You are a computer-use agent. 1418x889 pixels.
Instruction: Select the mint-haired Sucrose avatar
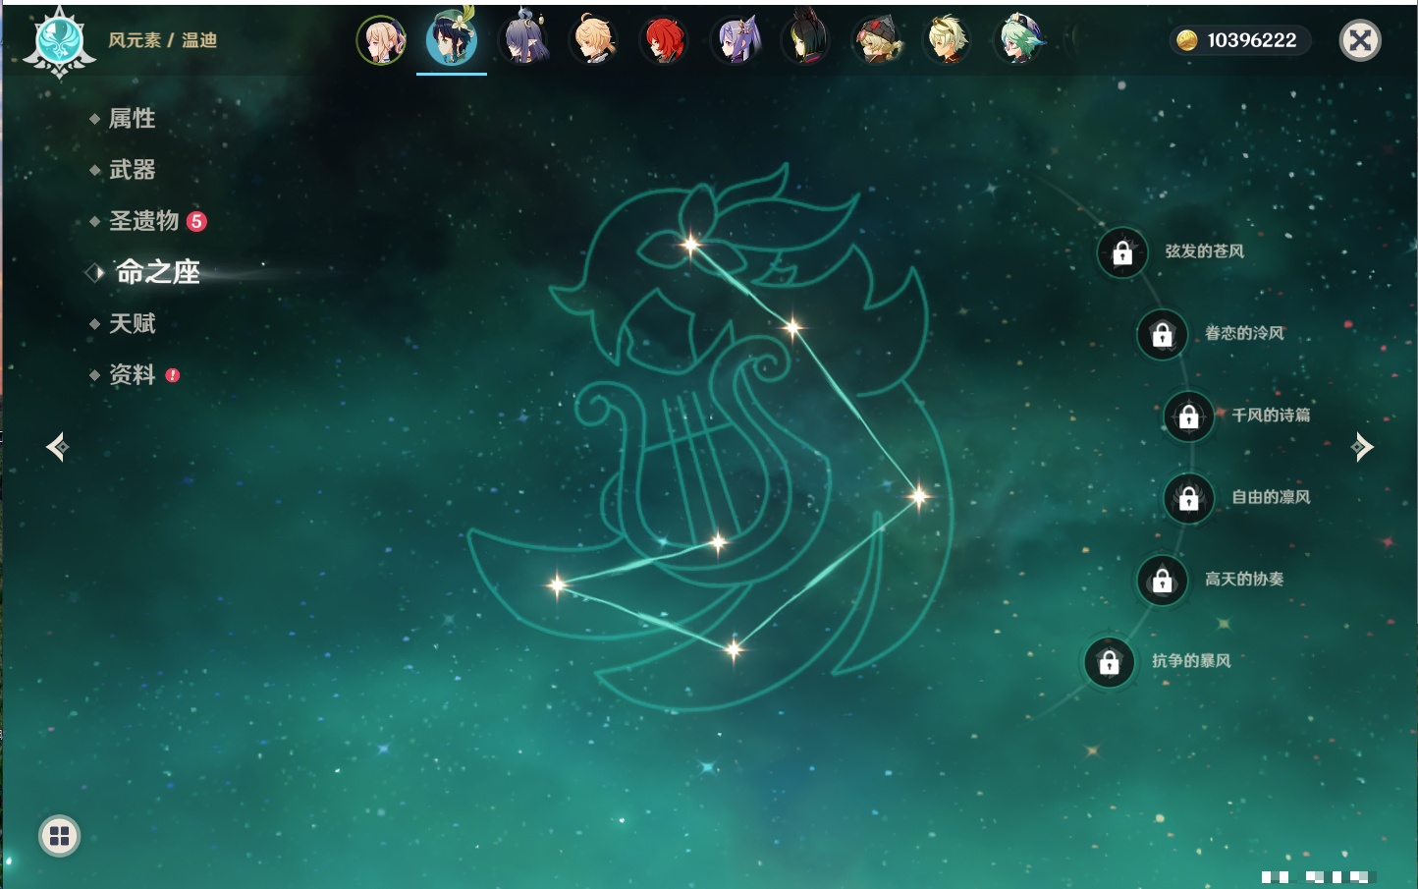[1019, 40]
